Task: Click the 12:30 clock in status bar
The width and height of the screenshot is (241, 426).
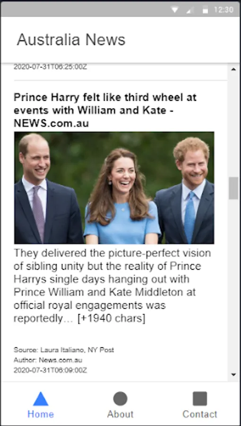Action: pos(224,10)
